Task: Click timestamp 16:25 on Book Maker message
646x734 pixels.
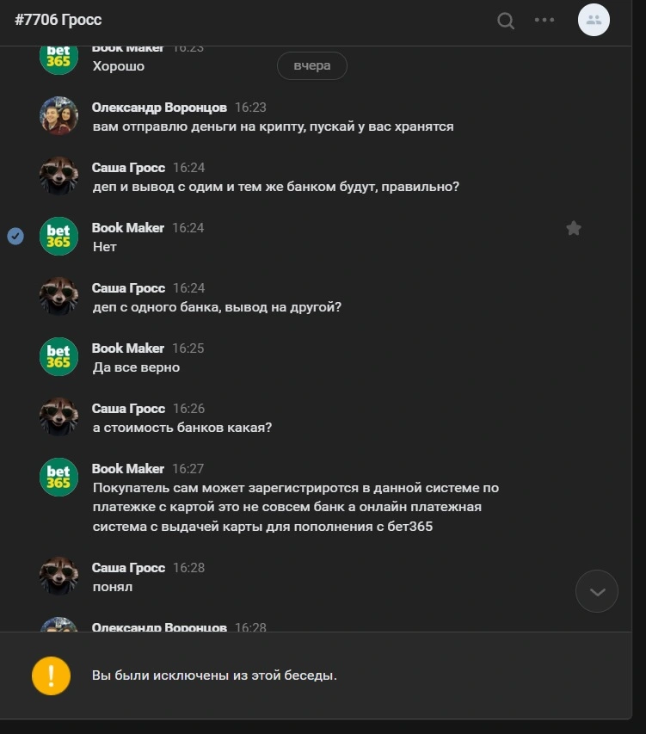Action: 188,348
